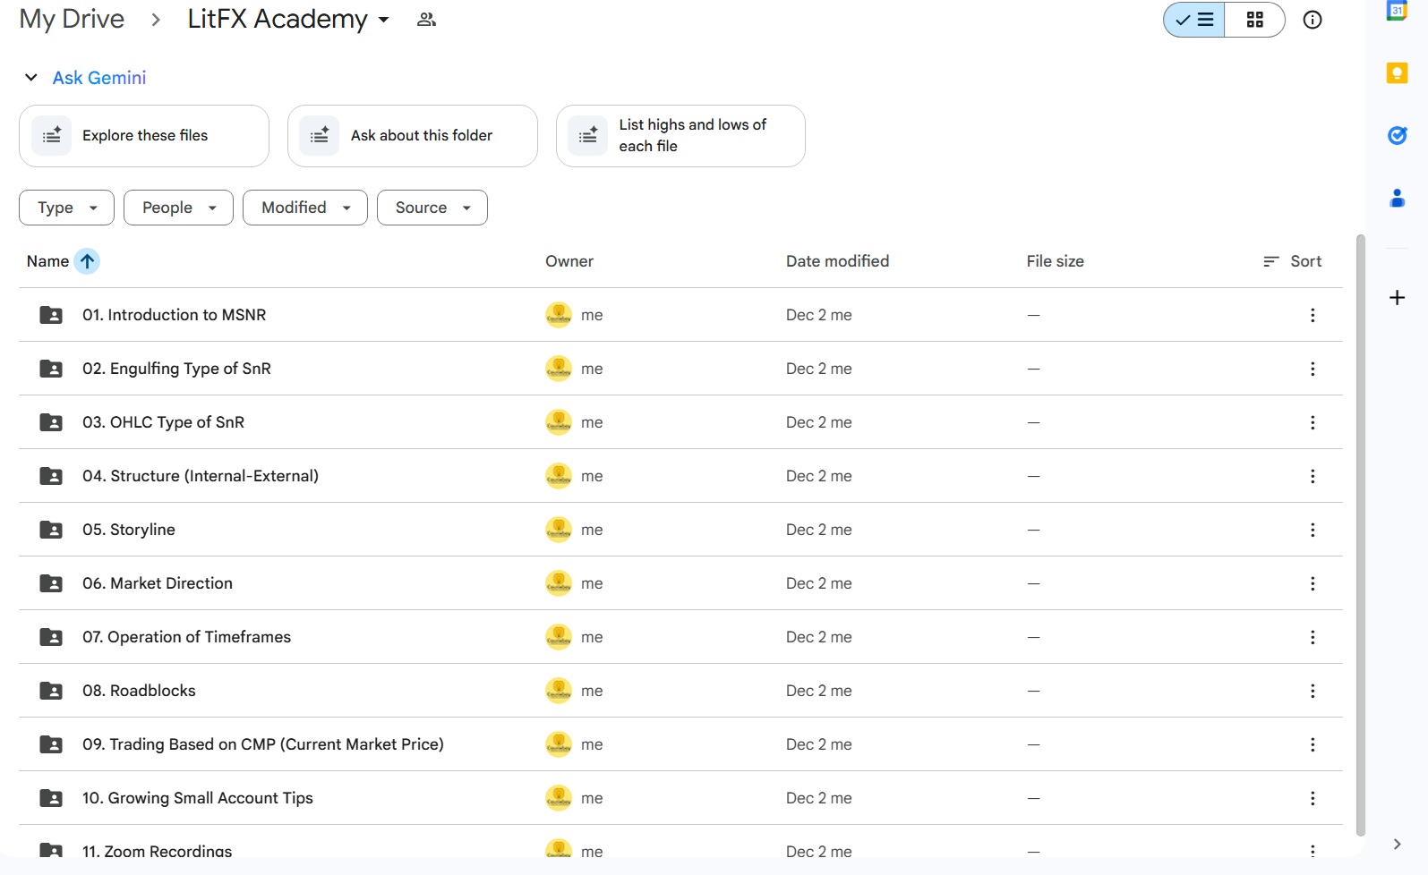Image resolution: width=1428 pixels, height=875 pixels.
Task: Open Google Keep side panel icon
Action: [1397, 73]
